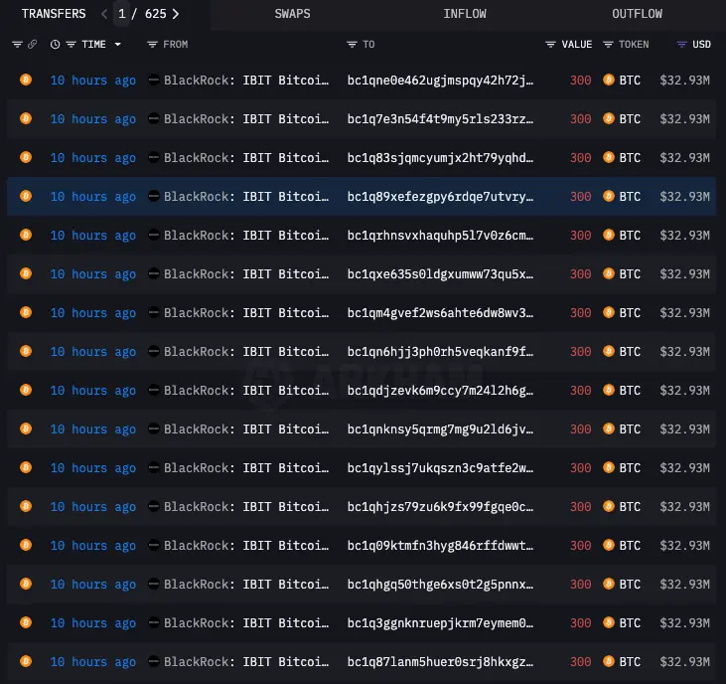
Task: Click address bc1q87lanm5huer0srj8hkxgz
Action: pos(440,662)
